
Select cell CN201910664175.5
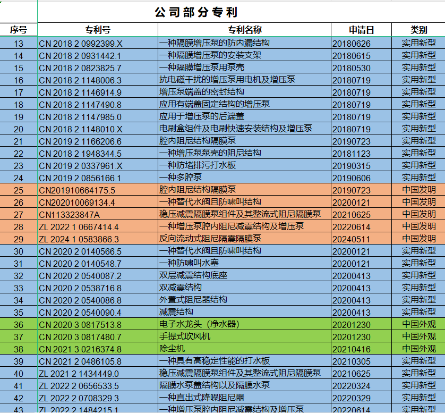98,190
